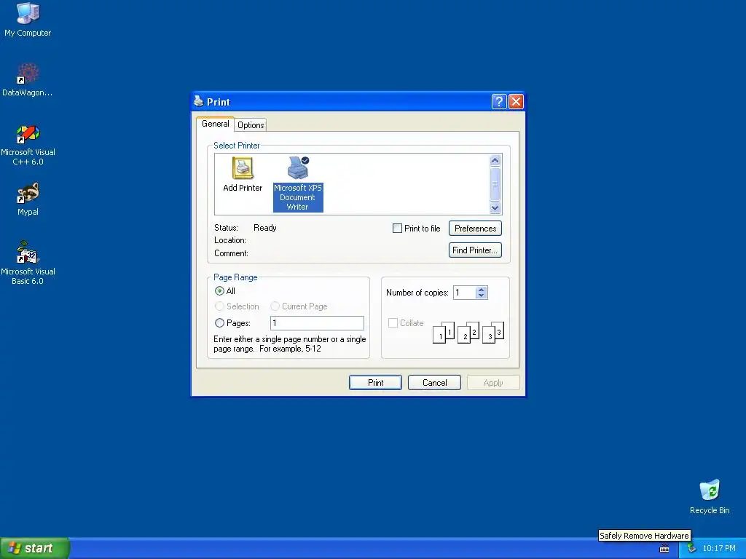Click the Pages range input field
This screenshot has width=746, height=559.
pyautogui.click(x=317, y=323)
